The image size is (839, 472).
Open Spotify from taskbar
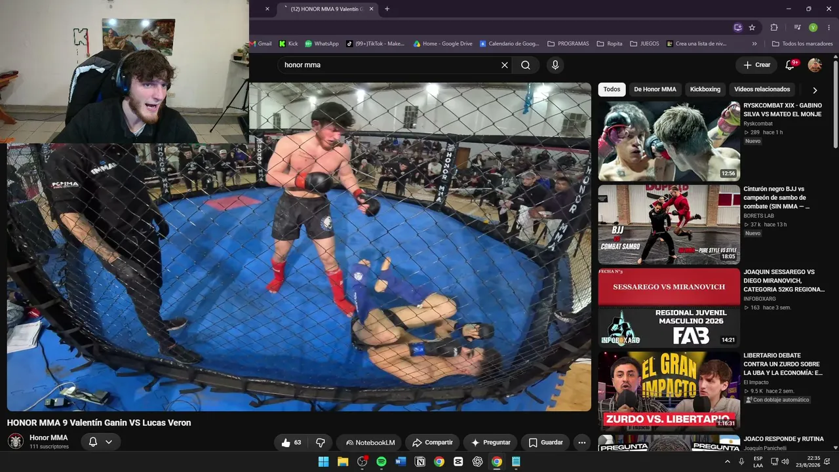coord(381,462)
